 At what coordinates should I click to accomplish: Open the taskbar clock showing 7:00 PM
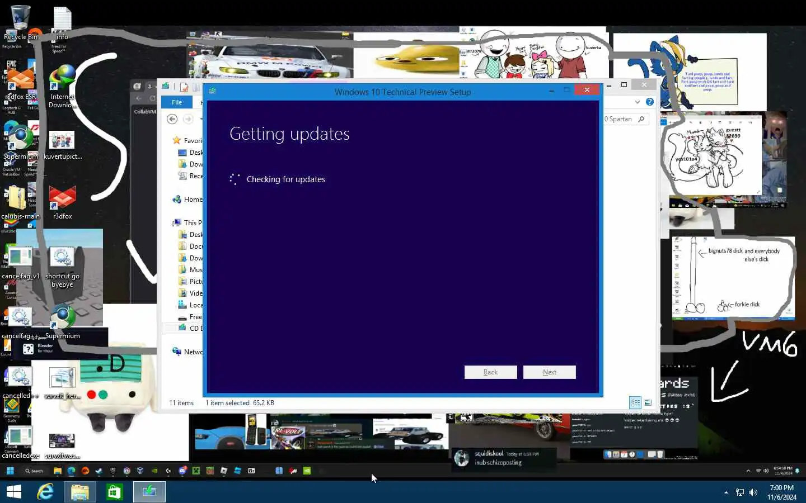point(782,492)
